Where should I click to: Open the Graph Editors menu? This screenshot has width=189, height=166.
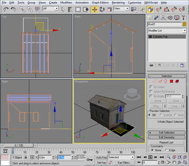coord(100,3)
